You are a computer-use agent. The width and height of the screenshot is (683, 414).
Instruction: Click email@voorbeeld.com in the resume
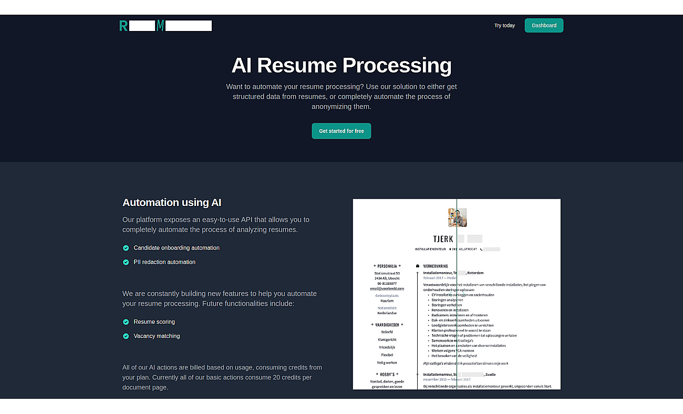[387, 288]
